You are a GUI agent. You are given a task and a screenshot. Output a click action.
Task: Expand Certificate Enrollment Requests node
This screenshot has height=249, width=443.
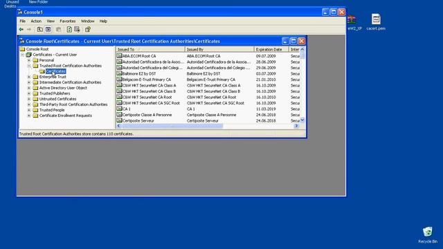click(29, 116)
